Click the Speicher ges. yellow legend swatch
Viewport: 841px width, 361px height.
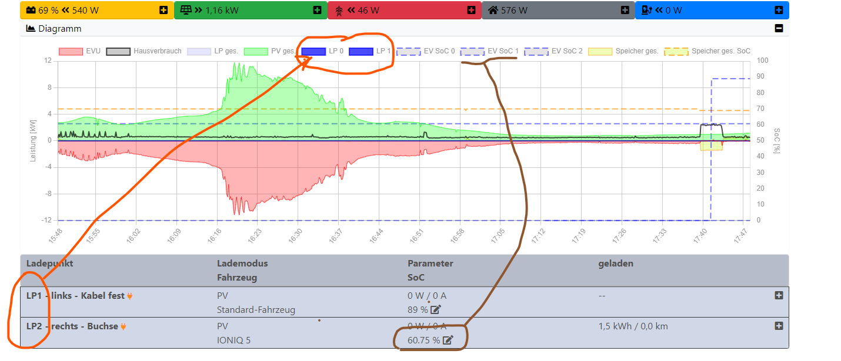point(600,51)
